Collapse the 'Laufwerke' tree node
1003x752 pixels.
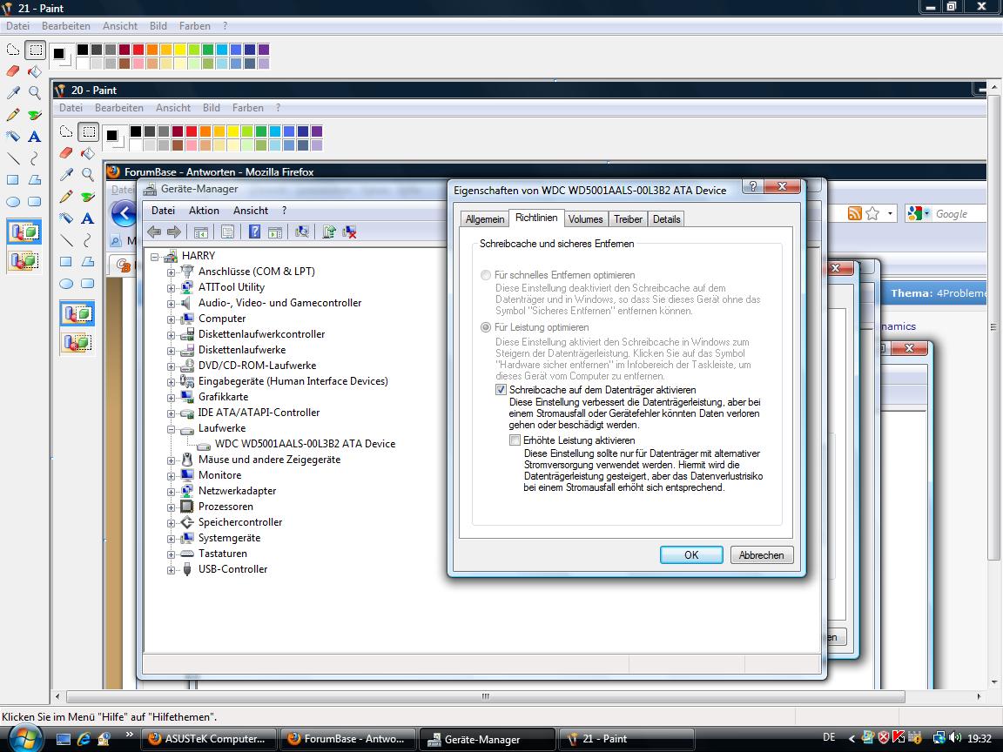(171, 429)
